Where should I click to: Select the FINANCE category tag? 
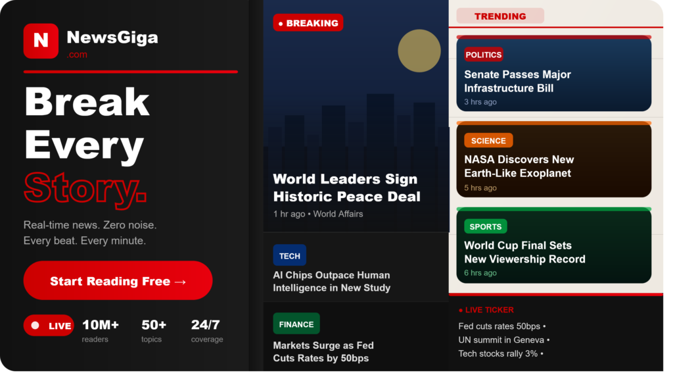pos(296,324)
